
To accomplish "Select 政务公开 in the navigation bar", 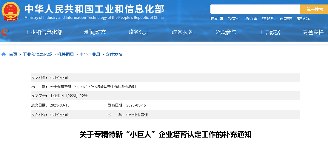I will pos(139,32).
